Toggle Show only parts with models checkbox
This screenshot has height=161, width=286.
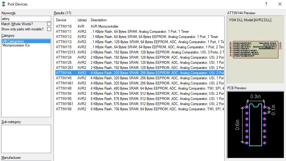[49, 29]
